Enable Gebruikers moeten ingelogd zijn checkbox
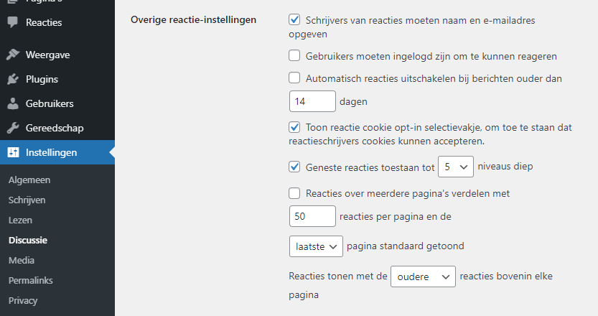Viewport: 598px width, 316px height. (x=294, y=56)
